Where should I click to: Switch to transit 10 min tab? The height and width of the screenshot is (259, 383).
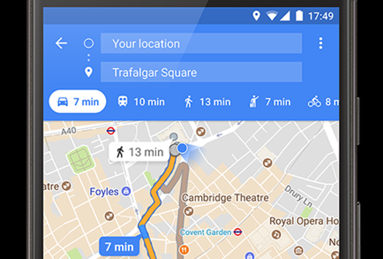coord(141,102)
